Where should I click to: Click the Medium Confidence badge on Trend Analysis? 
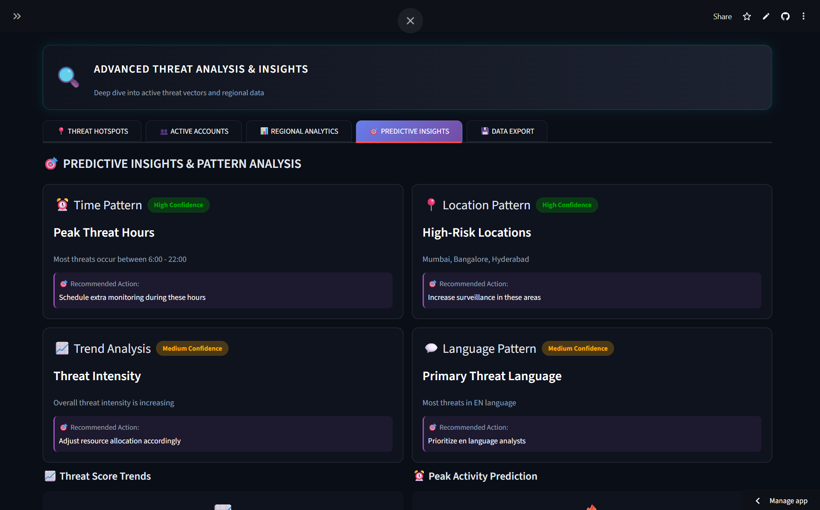coord(192,349)
